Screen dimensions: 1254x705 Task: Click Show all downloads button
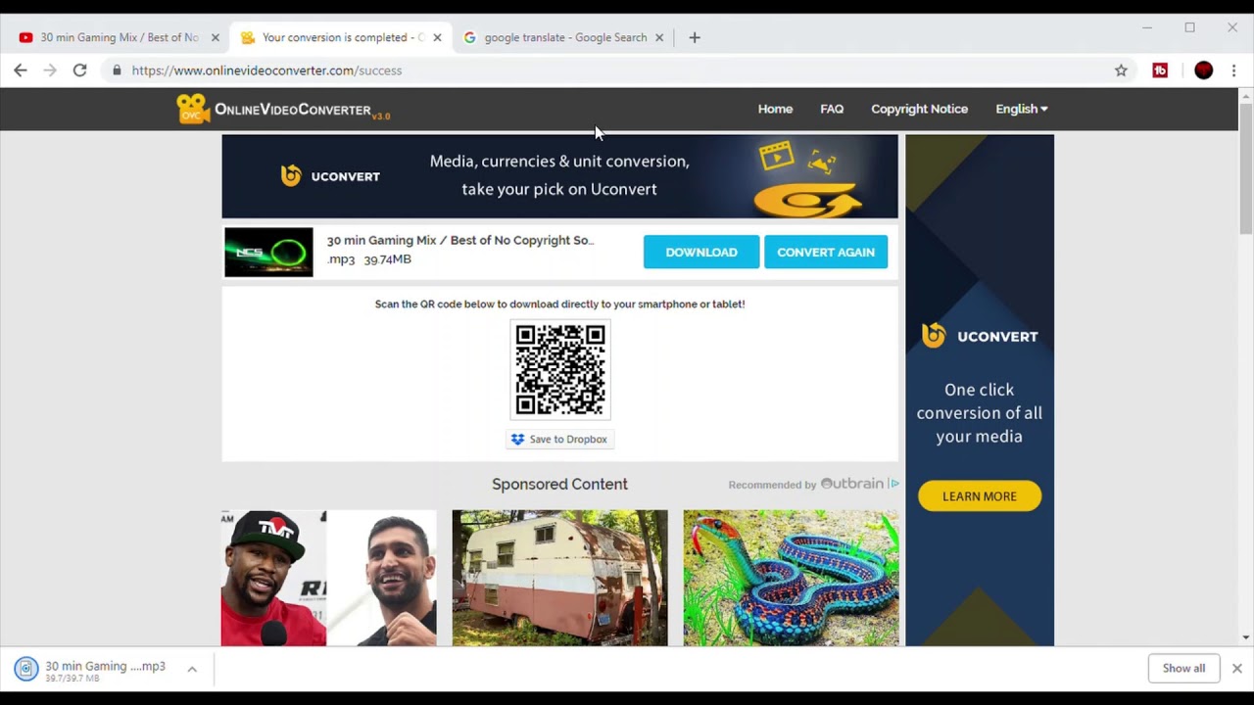point(1183,668)
